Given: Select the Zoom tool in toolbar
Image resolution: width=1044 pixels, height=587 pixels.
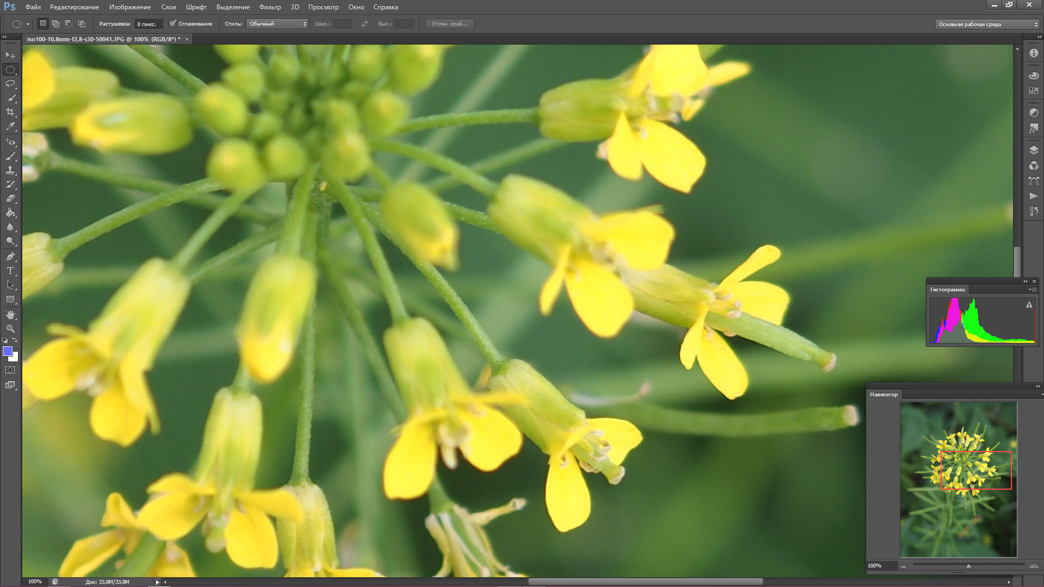Looking at the screenshot, I should tap(10, 329).
